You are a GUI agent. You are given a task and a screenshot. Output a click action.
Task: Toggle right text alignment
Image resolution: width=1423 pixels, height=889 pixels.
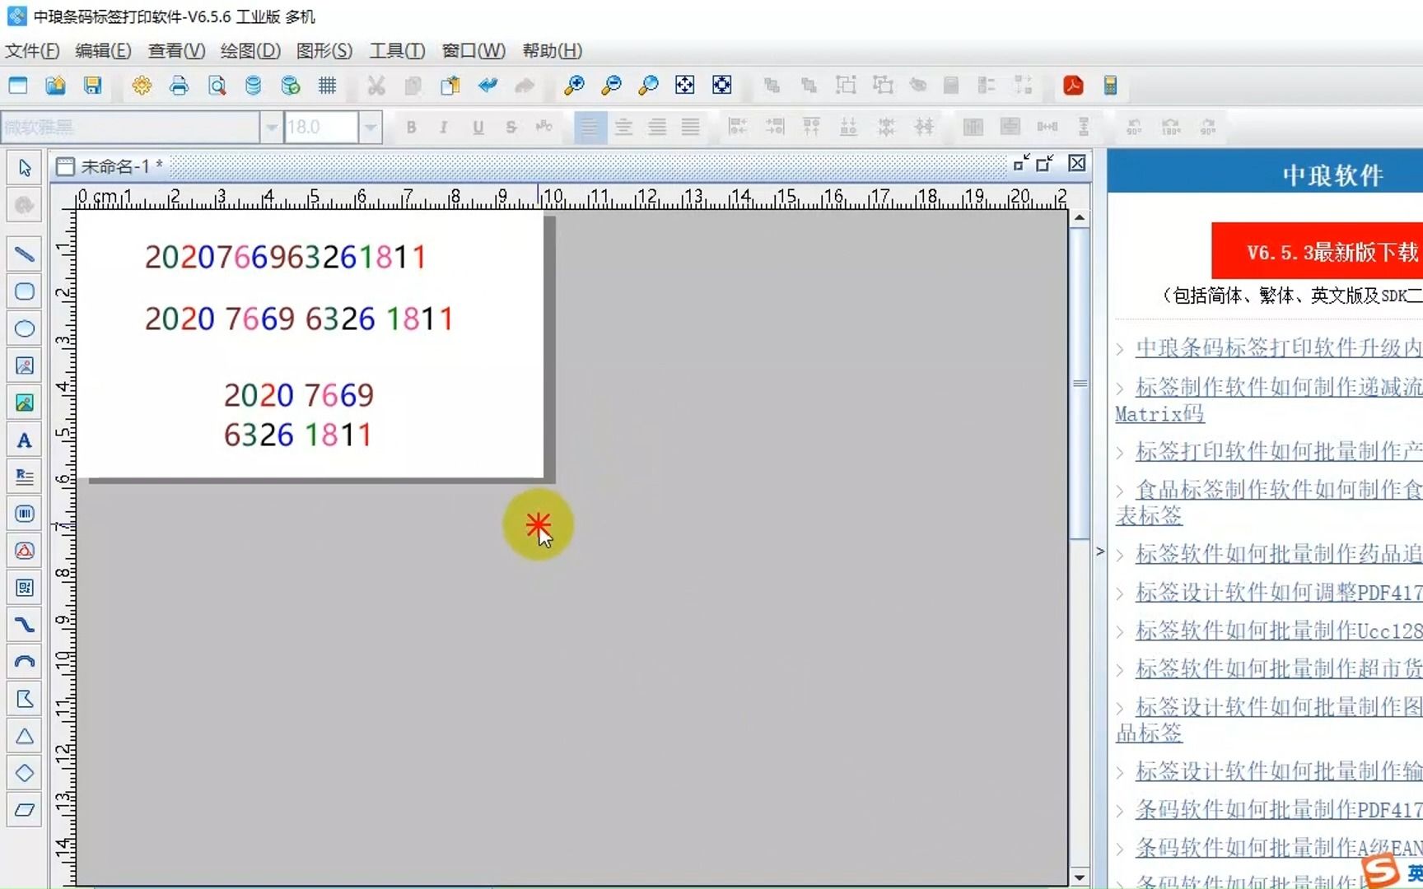coord(657,127)
